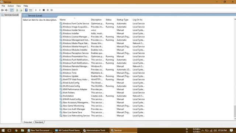Click the Back arrow in toolbar
Screen dimensions: 236x133
pyautogui.click(x=2, y=10)
